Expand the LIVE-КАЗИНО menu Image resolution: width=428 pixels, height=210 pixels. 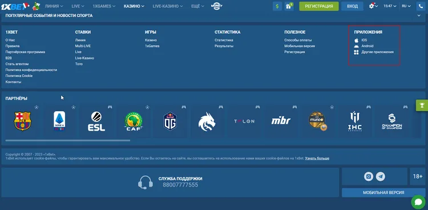(168, 6)
